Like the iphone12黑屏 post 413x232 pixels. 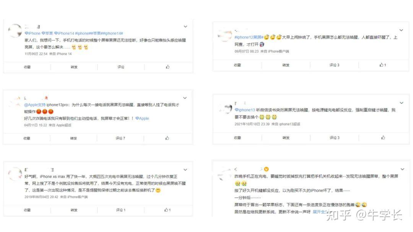tap(383, 64)
